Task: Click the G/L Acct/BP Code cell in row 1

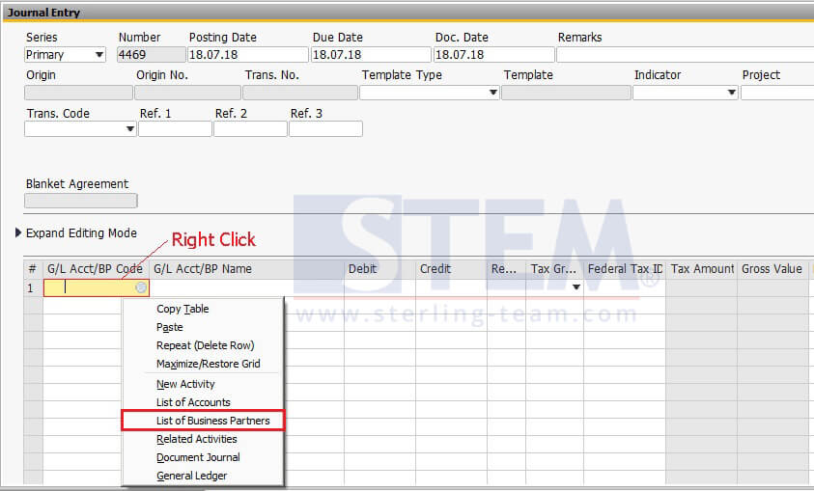Action: click(96, 287)
